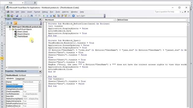
Task: Open the Excel Name Box dropdown arrow
Action: 23,3
